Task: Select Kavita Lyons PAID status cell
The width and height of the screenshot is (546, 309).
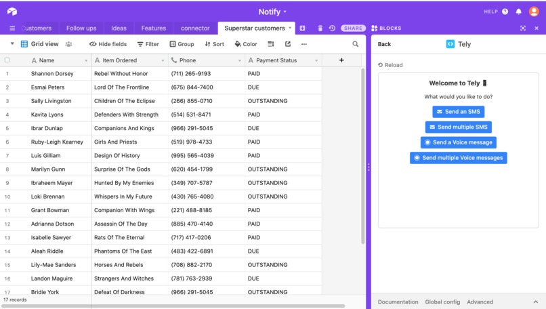Action: 283,115
